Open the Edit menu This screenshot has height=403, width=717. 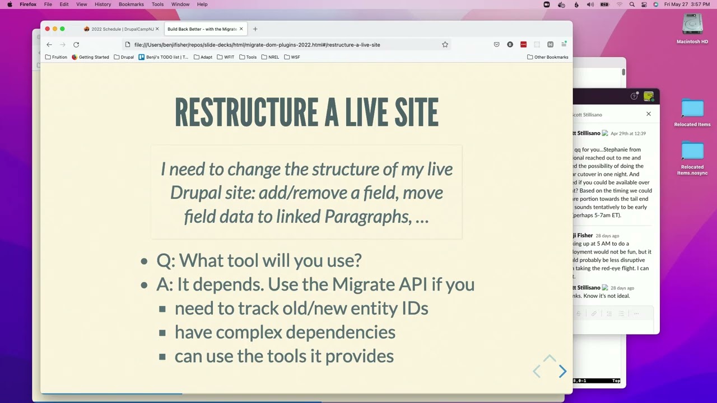point(64,4)
